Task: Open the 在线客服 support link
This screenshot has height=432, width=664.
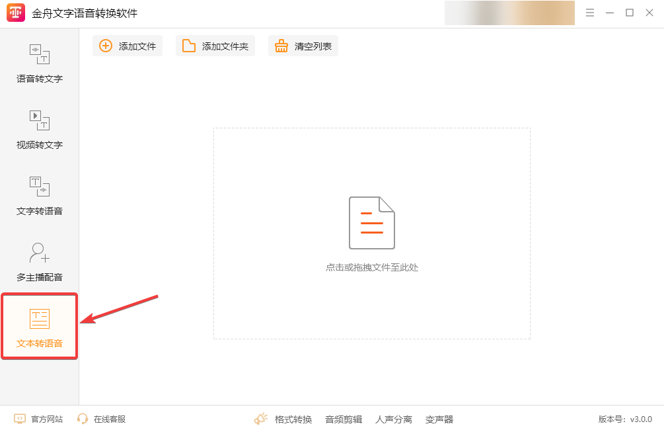Action: (102, 419)
